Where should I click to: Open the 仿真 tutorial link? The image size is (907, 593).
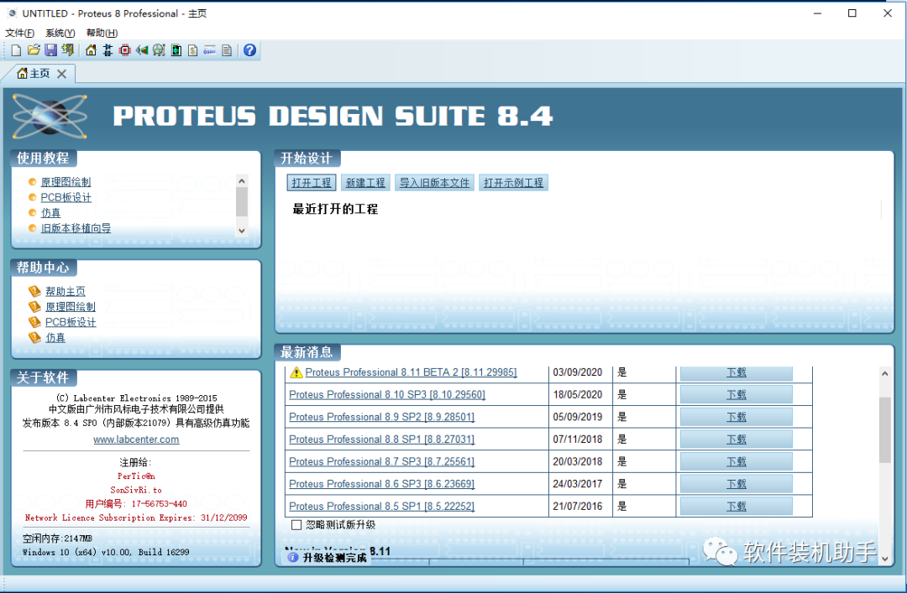51,213
